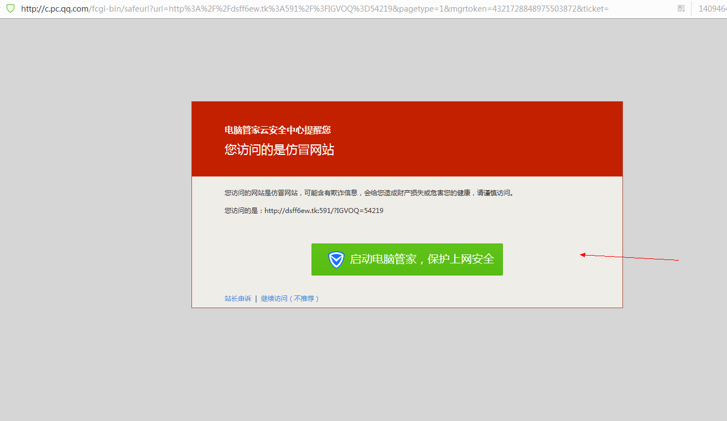Click the partial number 140946 at address bar end
Image resolution: width=727 pixels, height=421 pixels.
712,9
